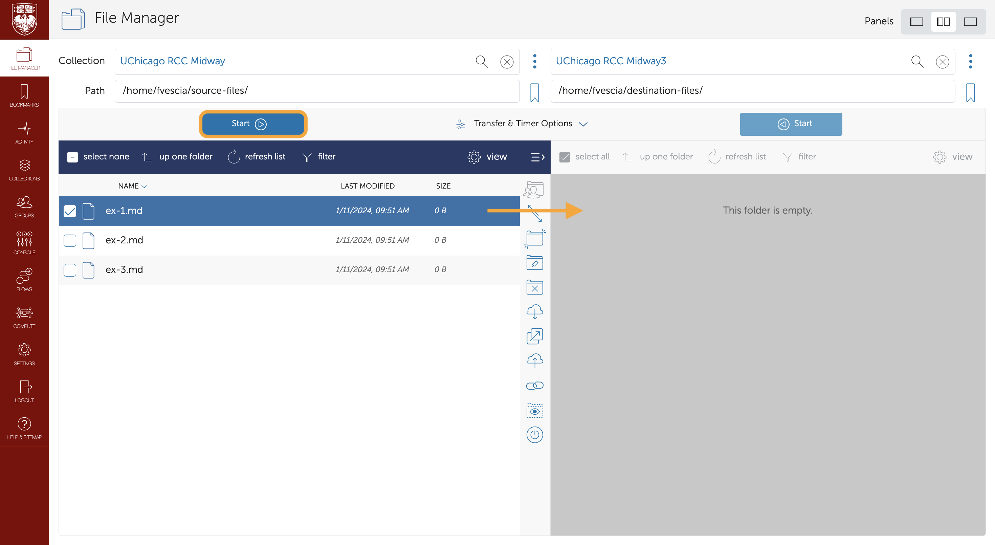Sort by SIZE column
This screenshot has height=545, width=995.
[x=443, y=186]
